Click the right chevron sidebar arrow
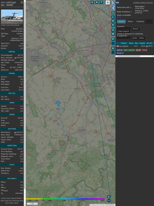 113,3
